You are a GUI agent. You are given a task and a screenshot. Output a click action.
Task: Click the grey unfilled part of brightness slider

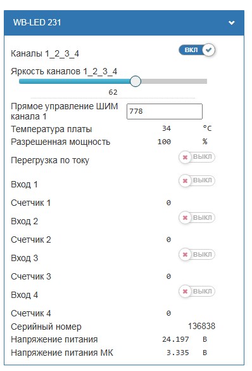[x=174, y=81]
